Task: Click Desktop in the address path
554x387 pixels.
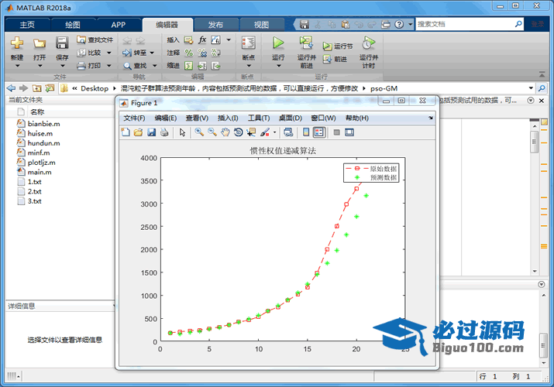Action: [95, 88]
